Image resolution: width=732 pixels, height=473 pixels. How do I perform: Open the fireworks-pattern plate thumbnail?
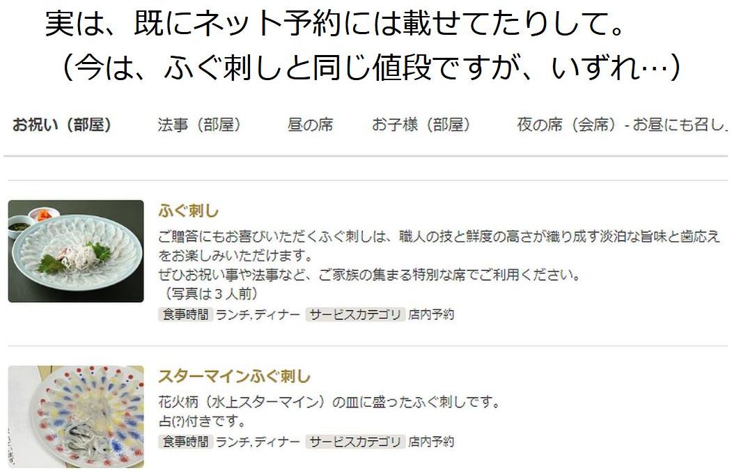tap(76, 417)
